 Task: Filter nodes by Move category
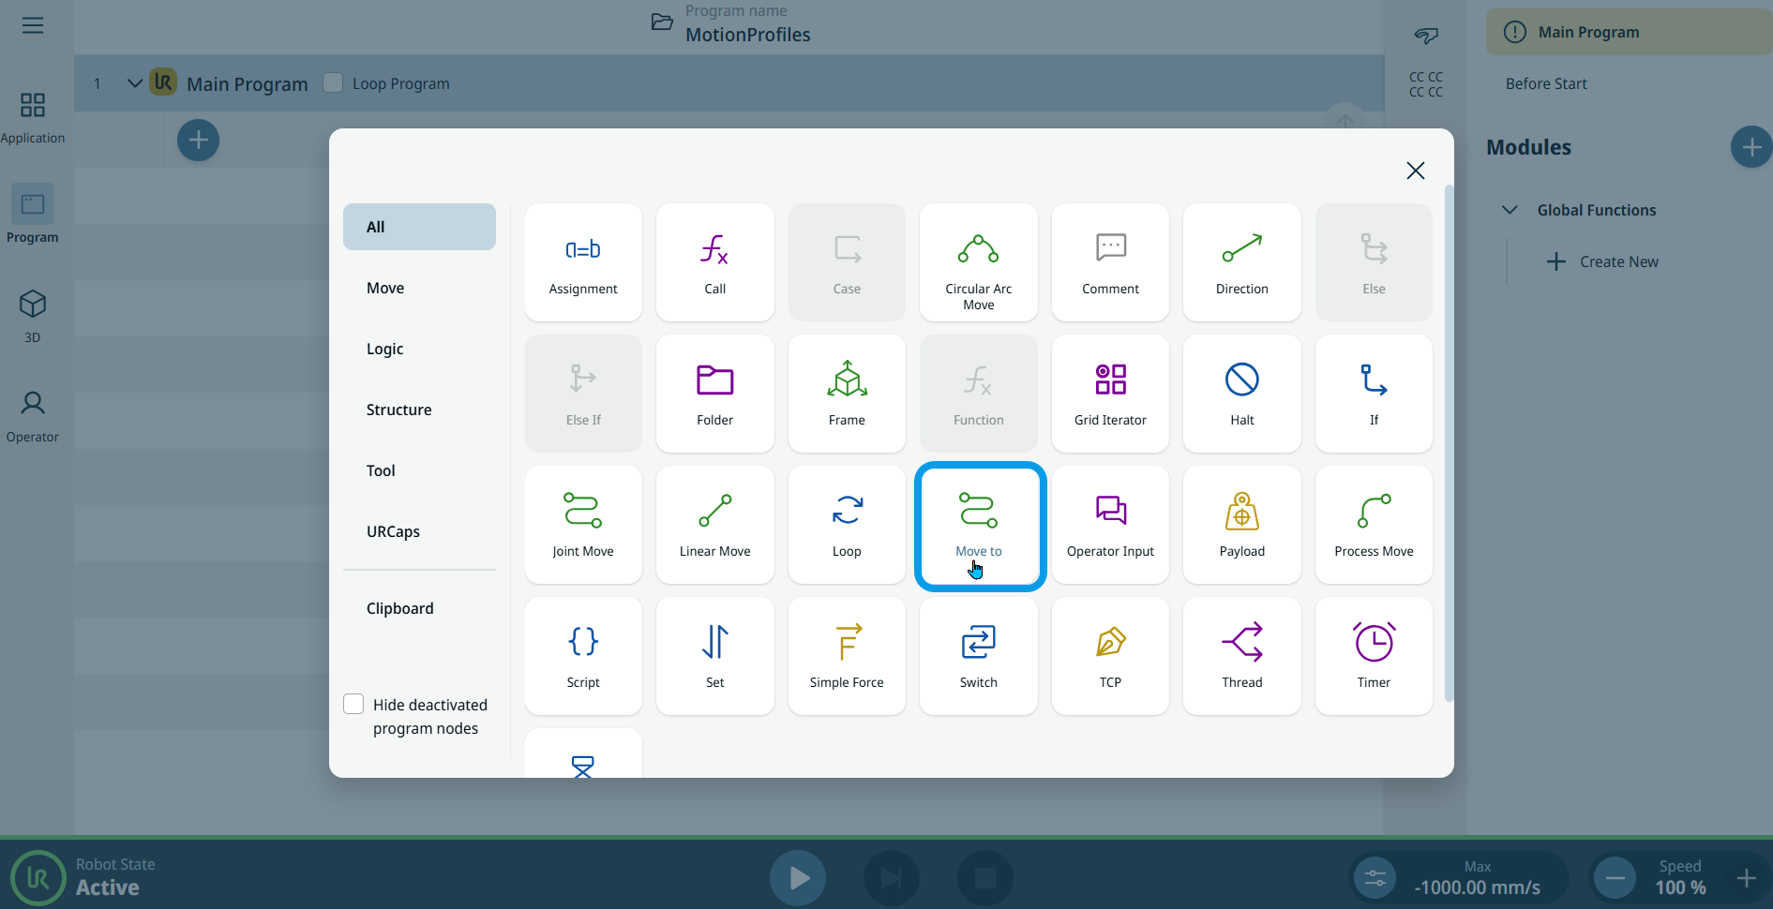385,288
